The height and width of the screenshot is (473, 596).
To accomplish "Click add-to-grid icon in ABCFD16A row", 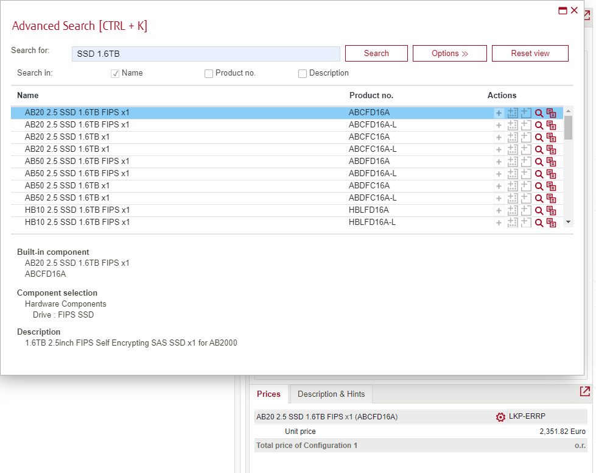I will point(513,113).
